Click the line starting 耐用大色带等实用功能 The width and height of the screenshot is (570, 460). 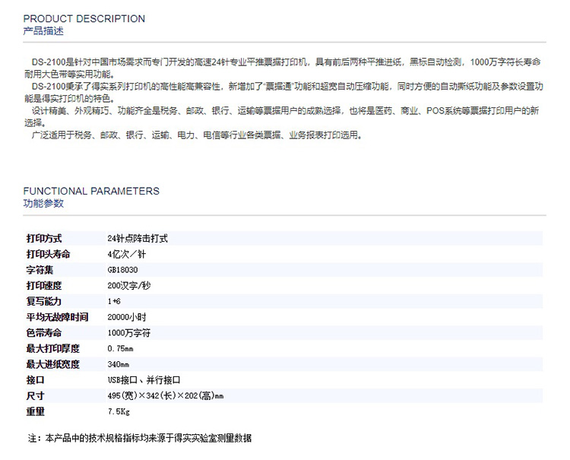(70, 75)
